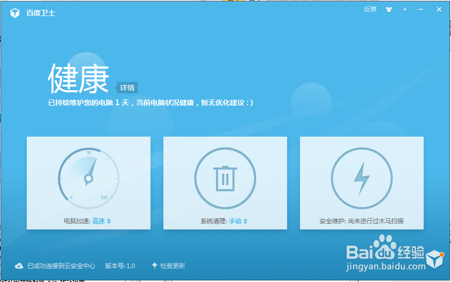Viewport: 451px width, 282px height.
Task: Click the 百度卫士 shield logo icon
Action: [x=15, y=13]
